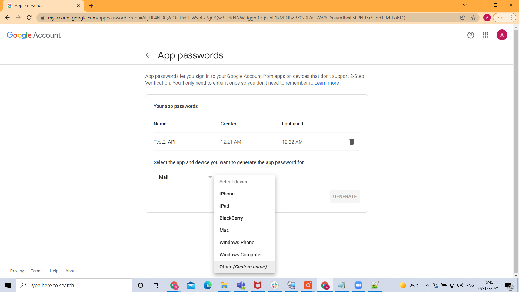Click the taskbar search box
519x292 pixels.
74,285
